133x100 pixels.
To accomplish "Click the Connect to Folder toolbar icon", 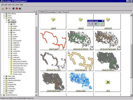I will coord(6,8).
